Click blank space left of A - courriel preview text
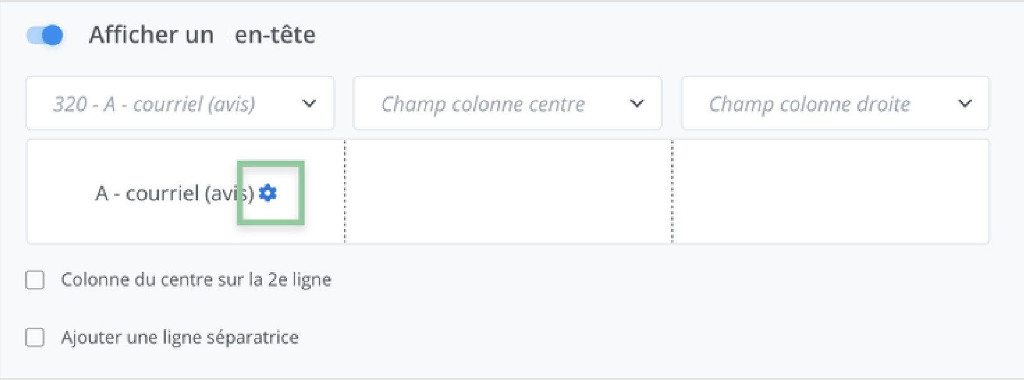Screen dimensions: 1024x380 point(60,193)
